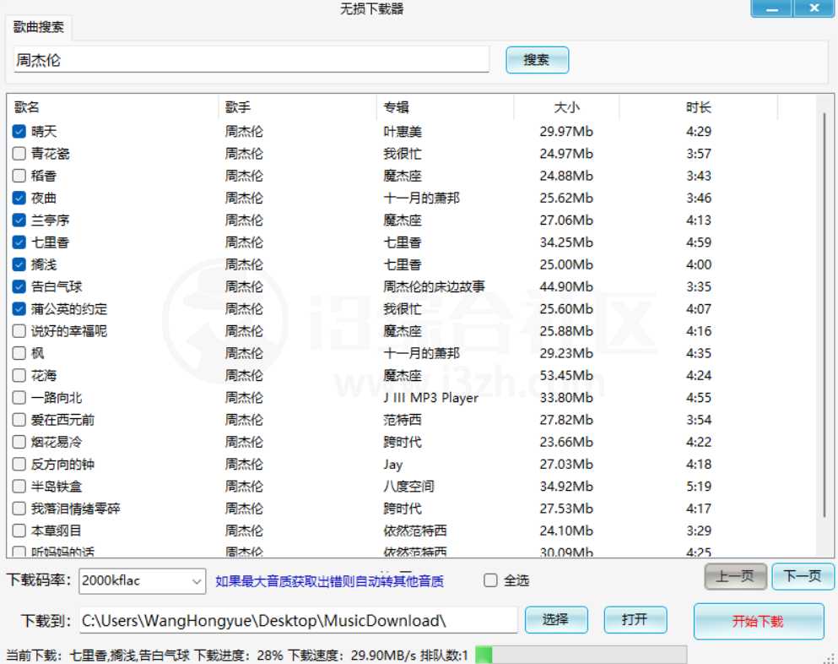Check the 稻香 song checkbox
The image size is (838, 664).
[19, 176]
